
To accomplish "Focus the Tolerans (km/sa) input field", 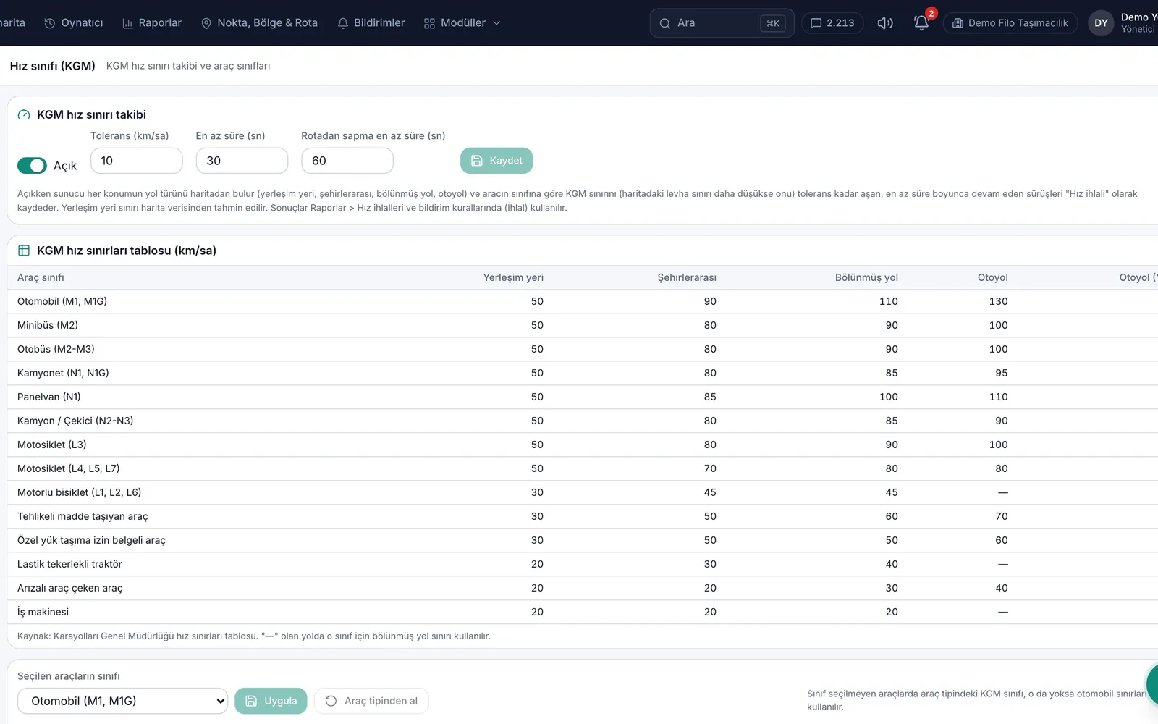I will coord(137,161).
